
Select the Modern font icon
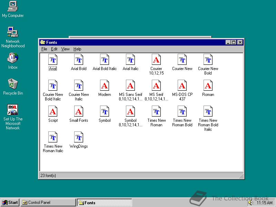coord(105,86)
